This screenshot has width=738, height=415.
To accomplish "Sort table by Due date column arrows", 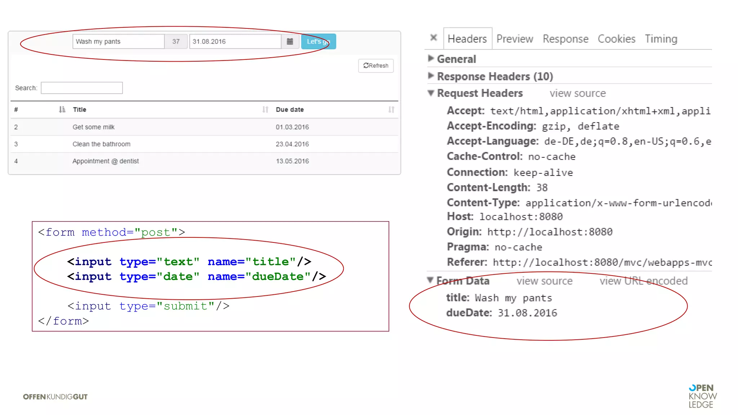I will (x=391, y=110).
